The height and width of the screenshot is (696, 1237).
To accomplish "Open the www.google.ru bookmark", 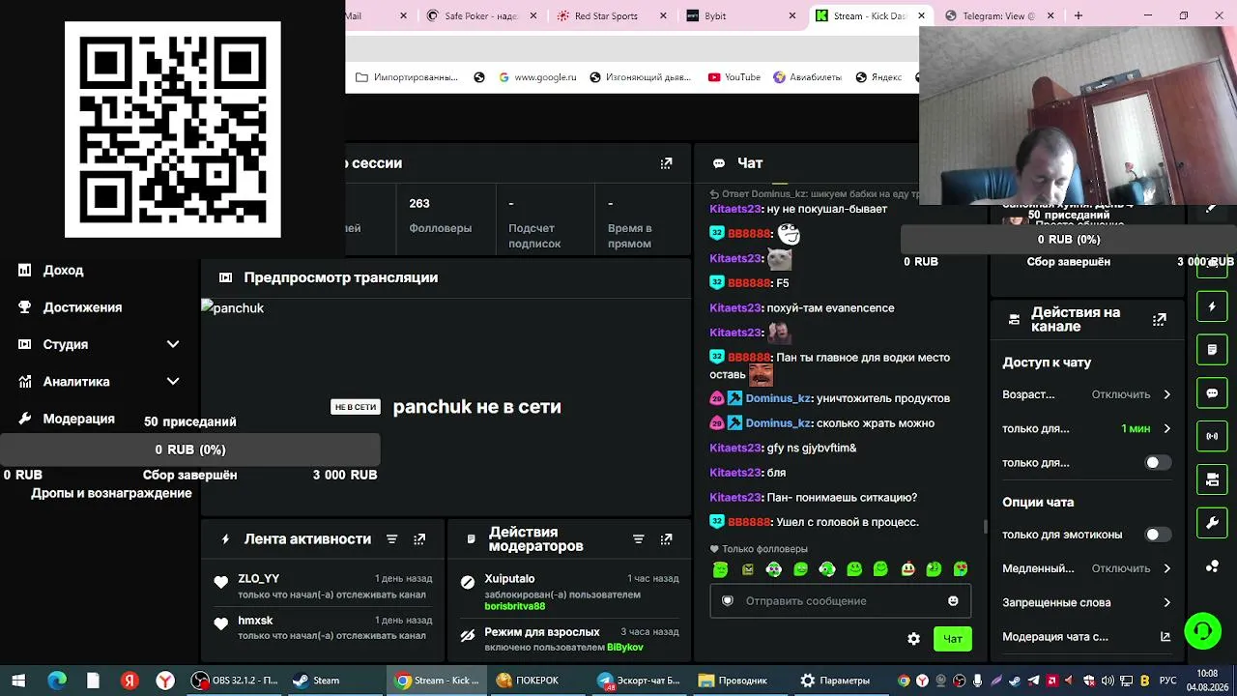I will click(537, 77).
